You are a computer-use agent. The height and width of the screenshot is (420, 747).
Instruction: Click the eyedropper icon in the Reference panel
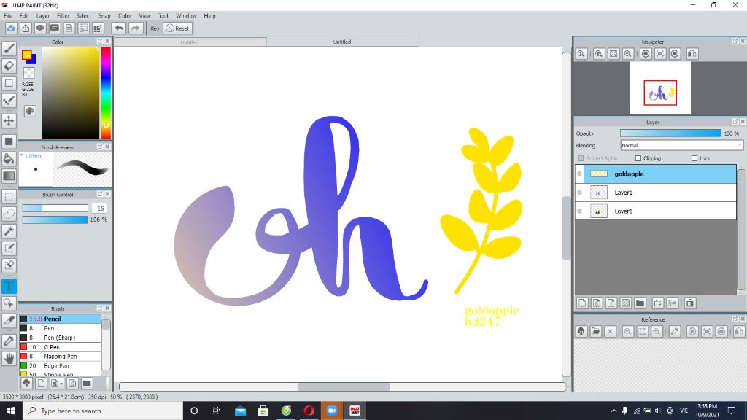[675, 332]
